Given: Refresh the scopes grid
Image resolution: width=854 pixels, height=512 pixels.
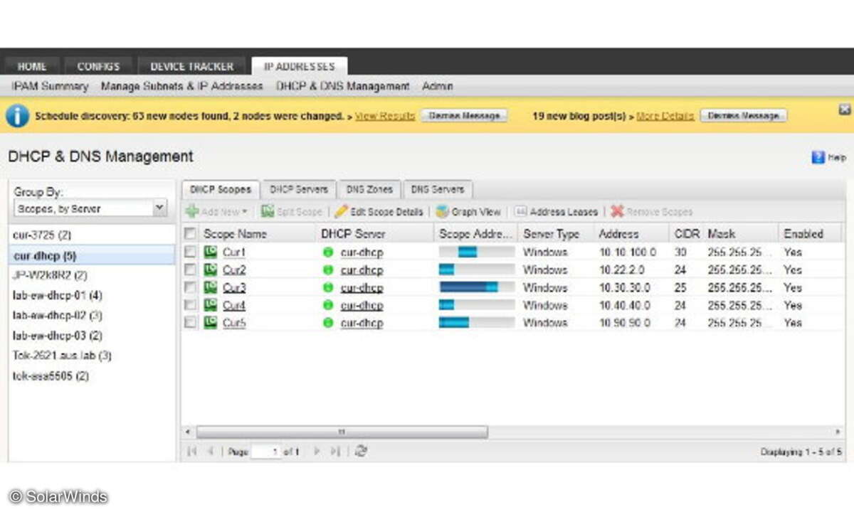Looking at the screenshot, I should [x=361, y=452].
